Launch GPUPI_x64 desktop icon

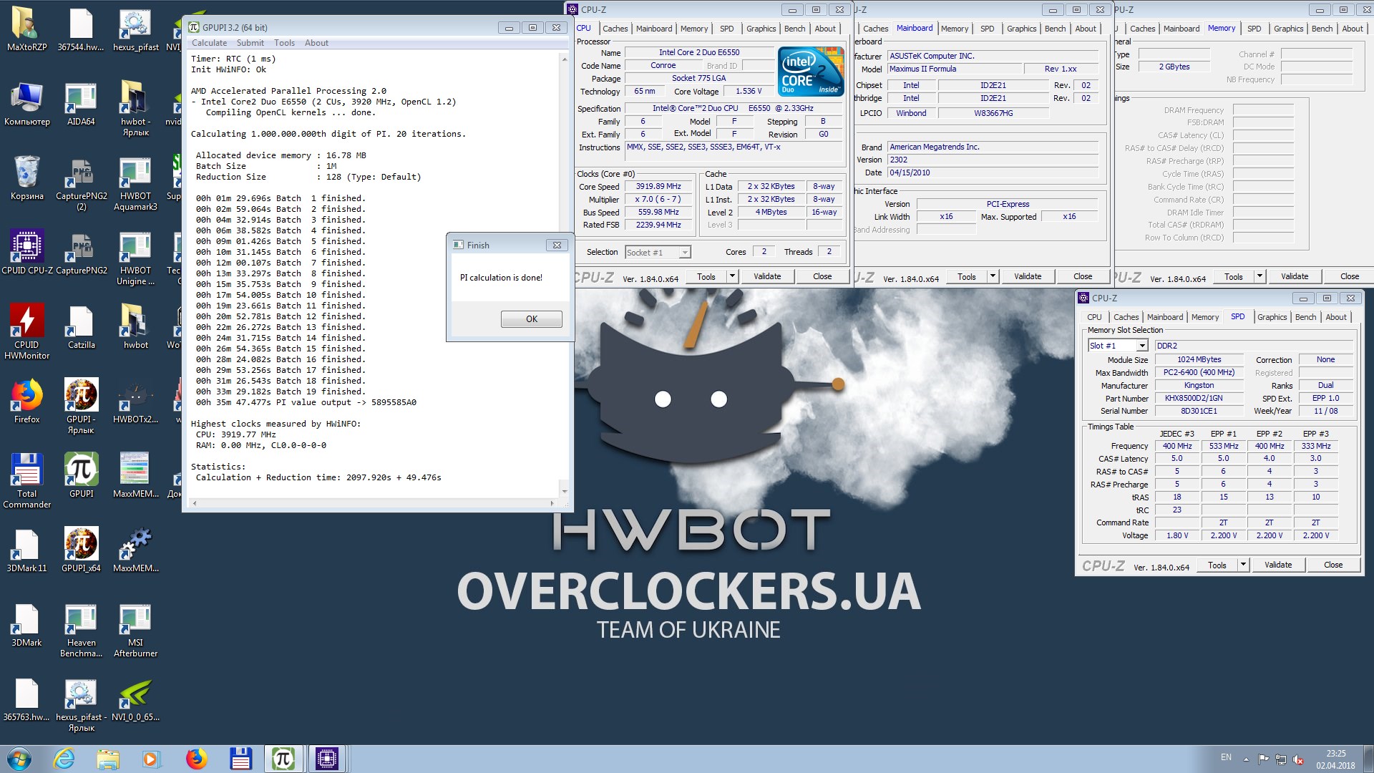[81, 550]
